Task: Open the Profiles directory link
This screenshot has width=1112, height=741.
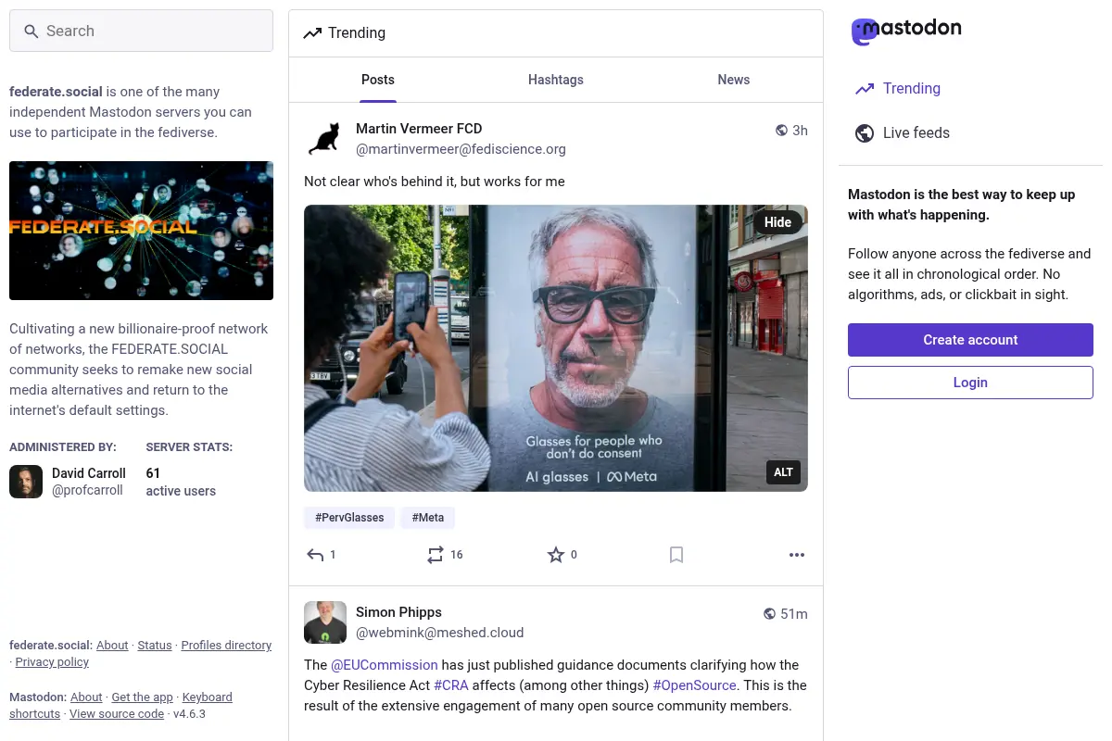Action: [226, 646]
